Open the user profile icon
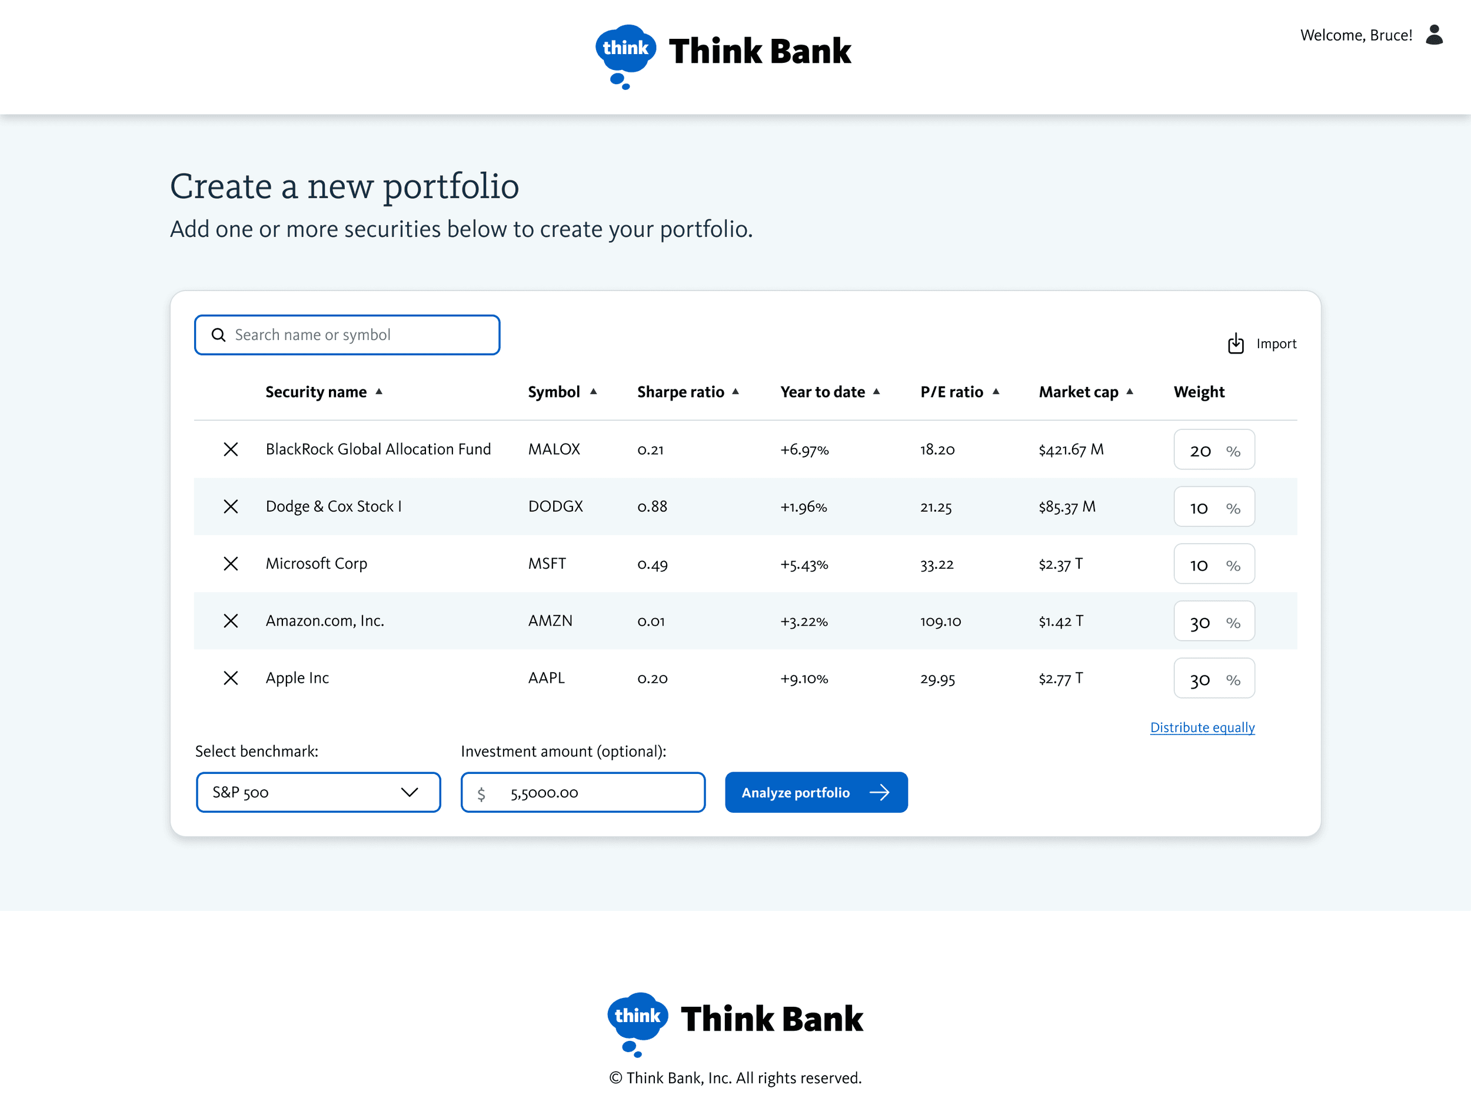The height and width of the screenshot is (1115, 1471). click(1435, 35)
